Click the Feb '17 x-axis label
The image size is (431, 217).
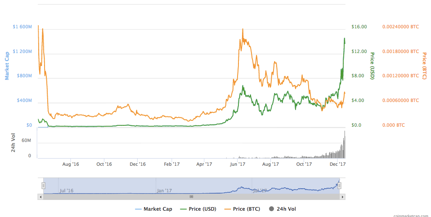(172, 164)
